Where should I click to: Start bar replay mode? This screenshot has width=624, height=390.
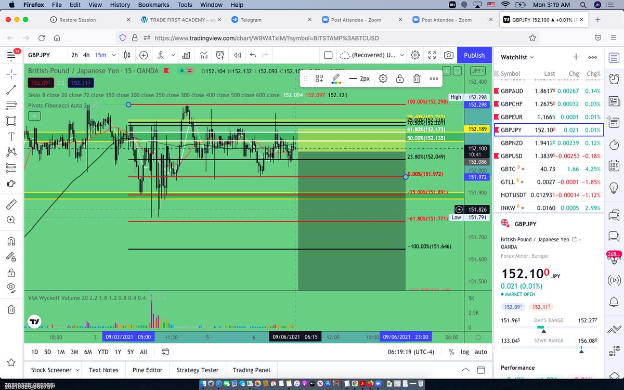[237, 55]
